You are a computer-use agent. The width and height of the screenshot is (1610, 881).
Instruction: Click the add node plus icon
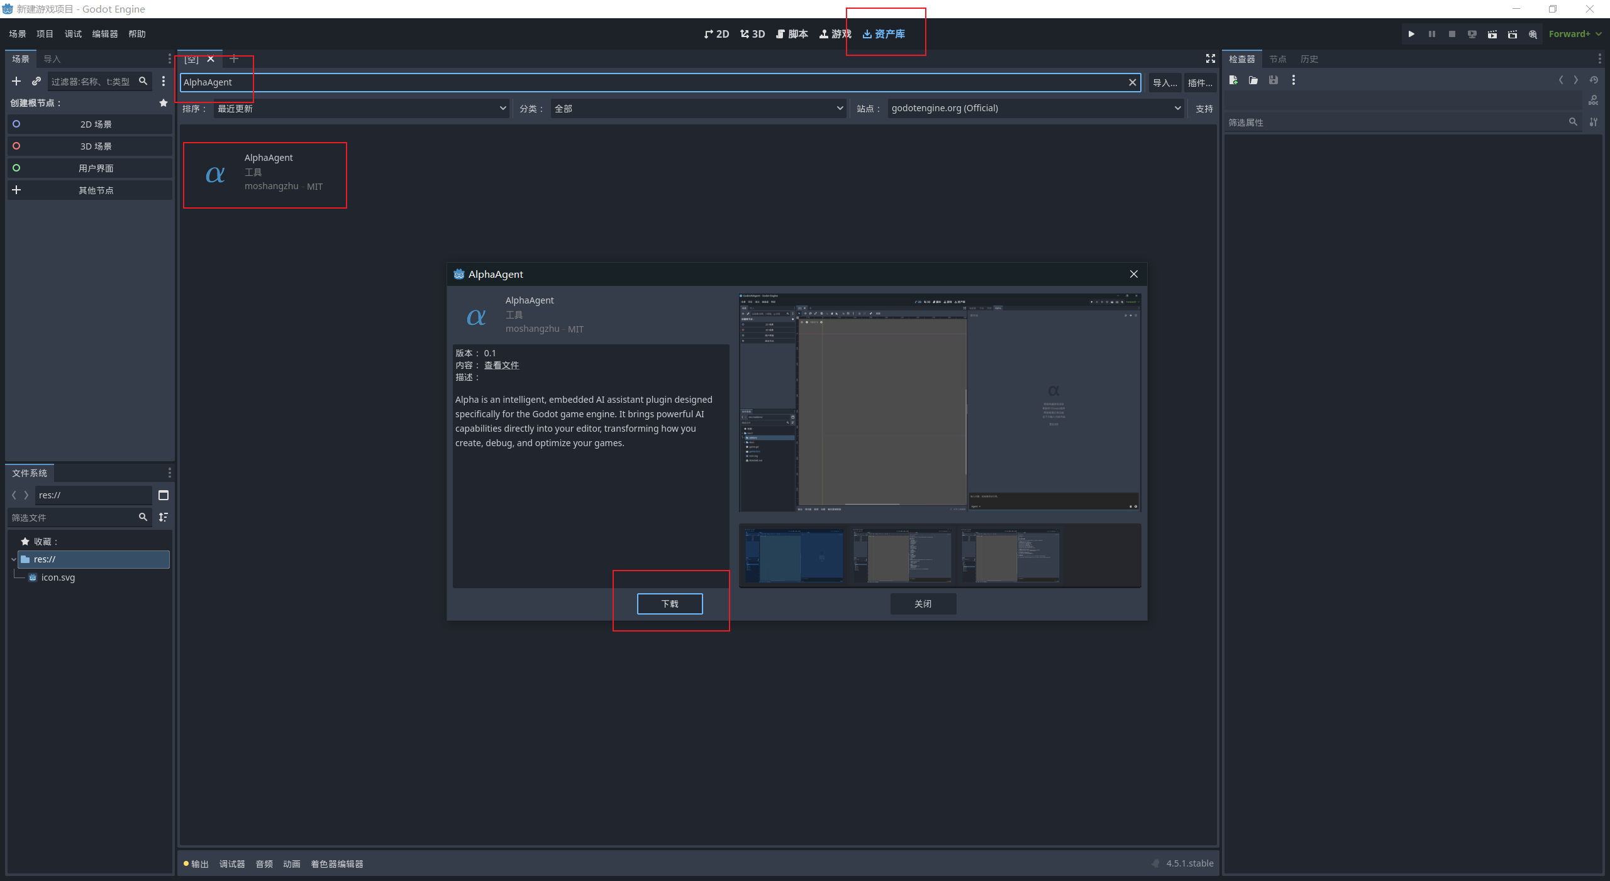pos(16,81)
